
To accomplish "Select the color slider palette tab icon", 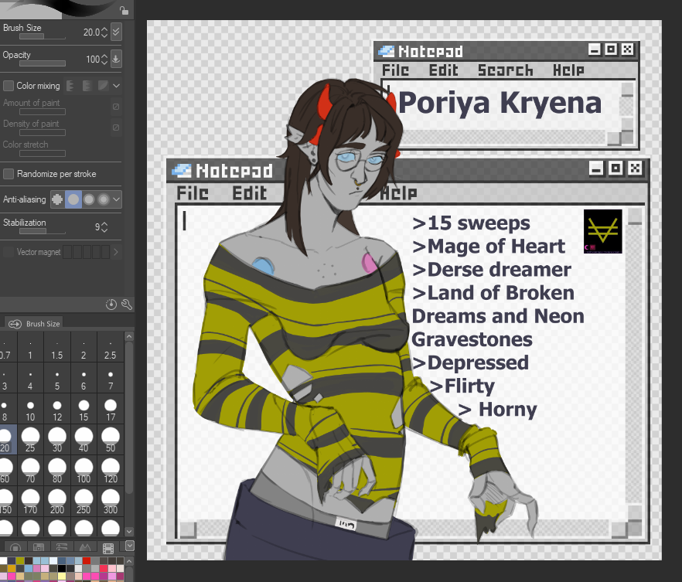I will 61,548.
